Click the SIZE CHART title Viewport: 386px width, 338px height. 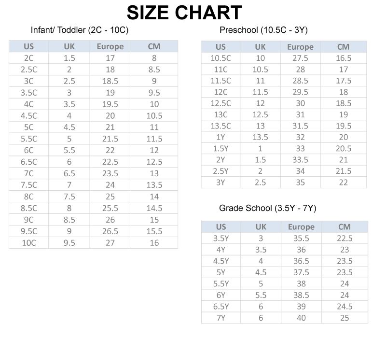[x=184, y=13]
